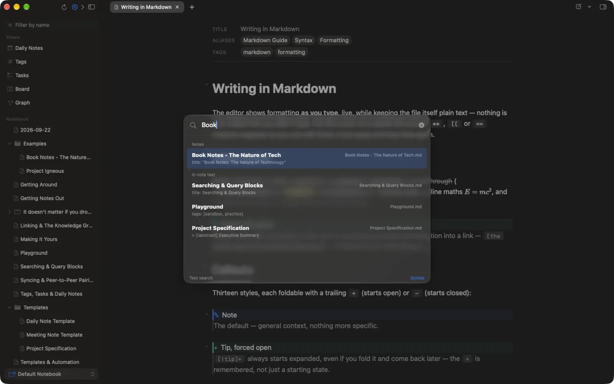
Task: Click the Markdown Guide alias chip
Action: (x=265, y=40)
